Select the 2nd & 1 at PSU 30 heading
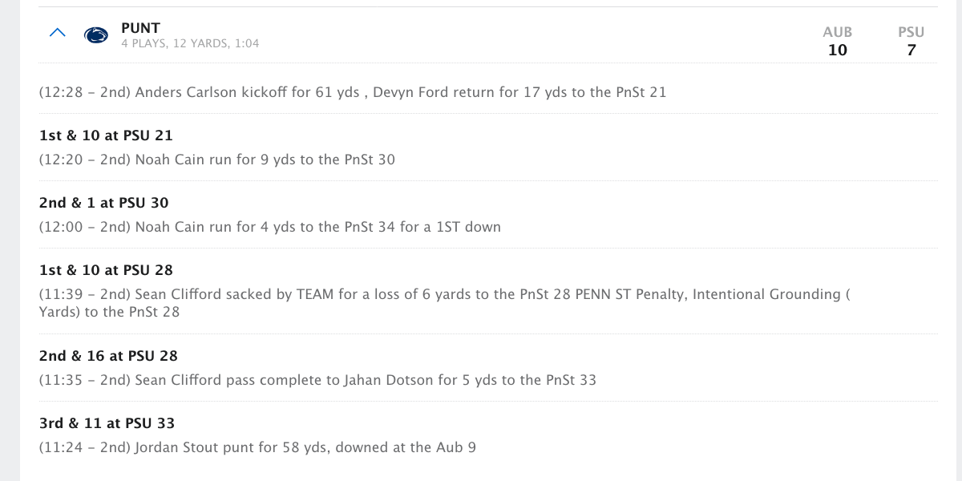Viewport: 962px width, 481px height. pyautogui.click(x=104, y=203)
